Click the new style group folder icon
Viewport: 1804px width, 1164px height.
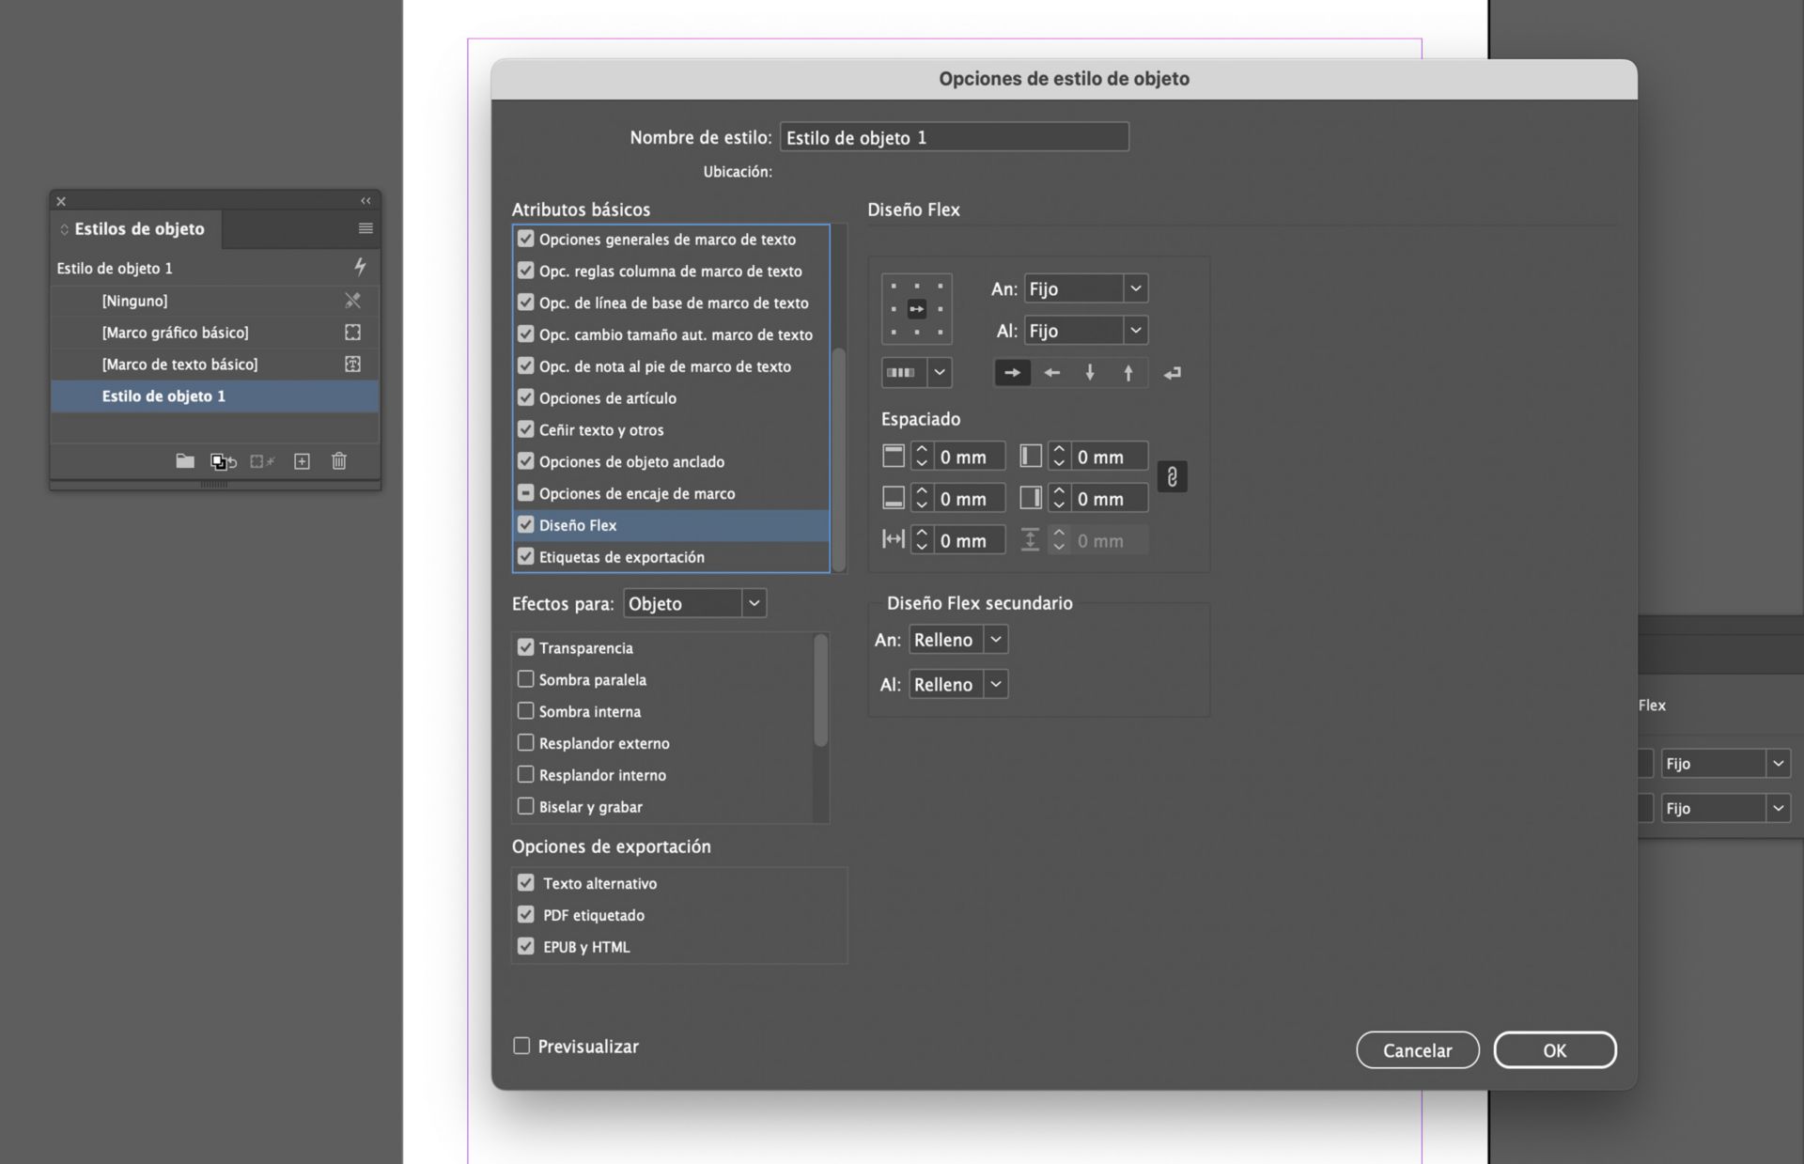pos(185,460)
